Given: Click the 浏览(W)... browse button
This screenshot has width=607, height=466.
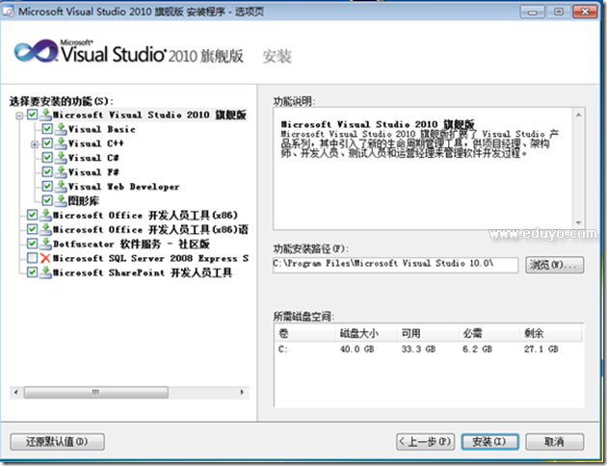Looking at the screenshot, I should (554, 264).
